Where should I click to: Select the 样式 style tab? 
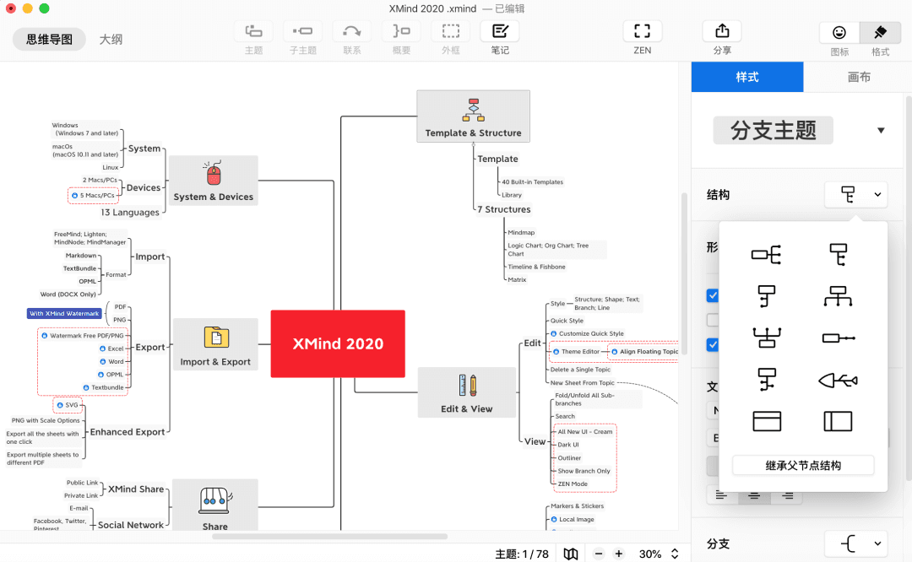(x=747, y=77)
